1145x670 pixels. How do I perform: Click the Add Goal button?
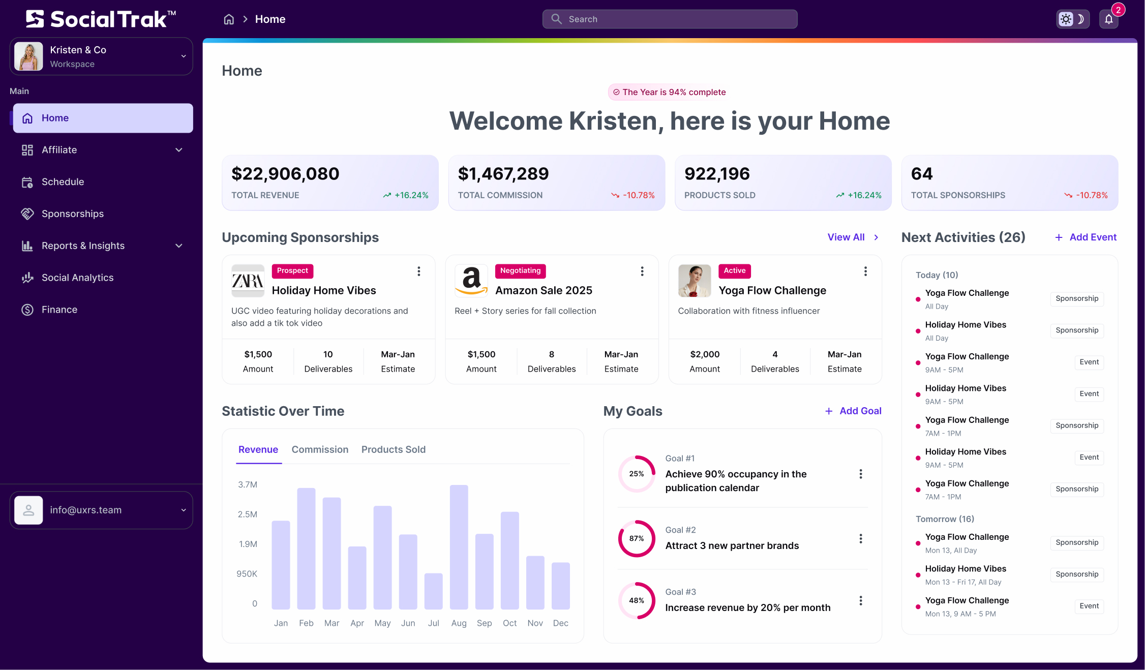(853, 411)
